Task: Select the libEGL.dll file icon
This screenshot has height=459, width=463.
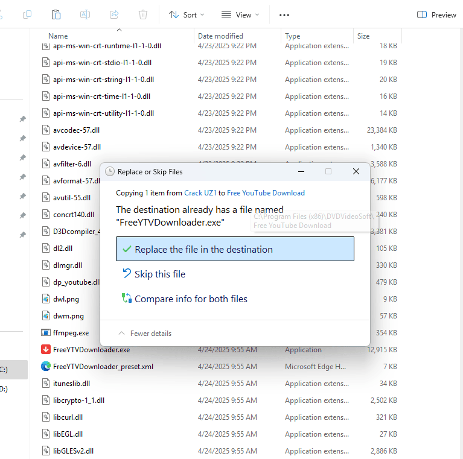Action: [x=45, y=434]
